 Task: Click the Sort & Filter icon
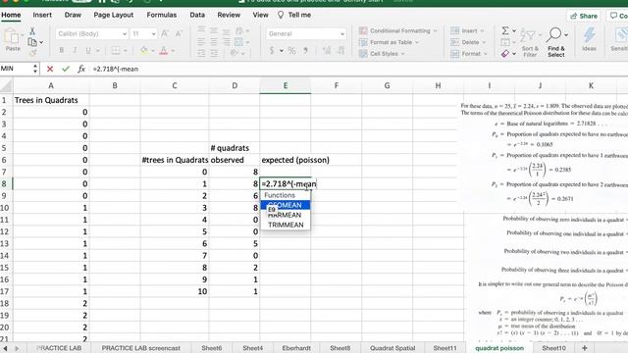point(530,43)
